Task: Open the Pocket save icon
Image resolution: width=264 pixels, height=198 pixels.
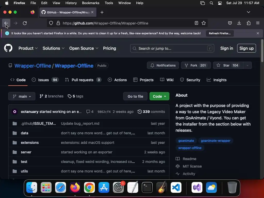Action: coord(230,23)
